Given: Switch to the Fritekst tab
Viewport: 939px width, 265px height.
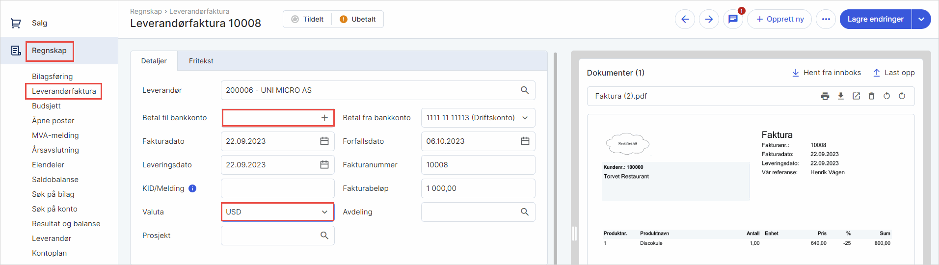Looking at the screenshot, I should pos(201,61).
